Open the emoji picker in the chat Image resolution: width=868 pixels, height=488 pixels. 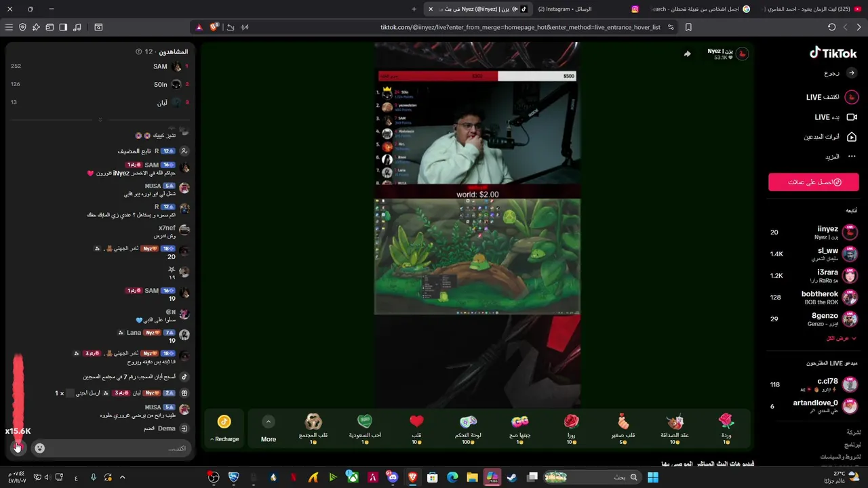click(x=39, y=448)
